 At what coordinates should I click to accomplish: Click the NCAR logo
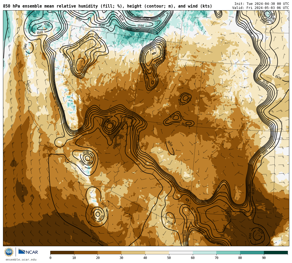coord(28,252)
